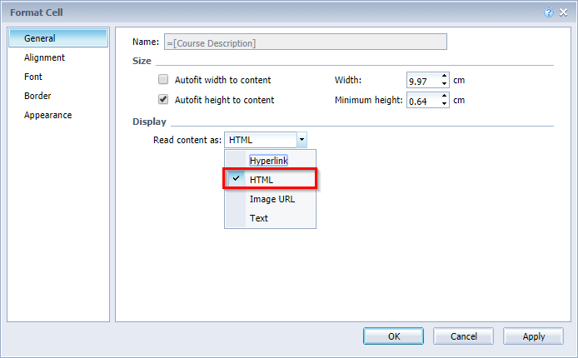Click the Width input field
The width and height of the screenshot is (578, 358).
(423, 80)
